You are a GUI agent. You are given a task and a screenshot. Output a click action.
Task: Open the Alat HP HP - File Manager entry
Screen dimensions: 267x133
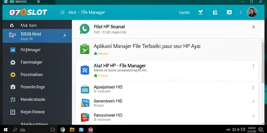point(167,71)
